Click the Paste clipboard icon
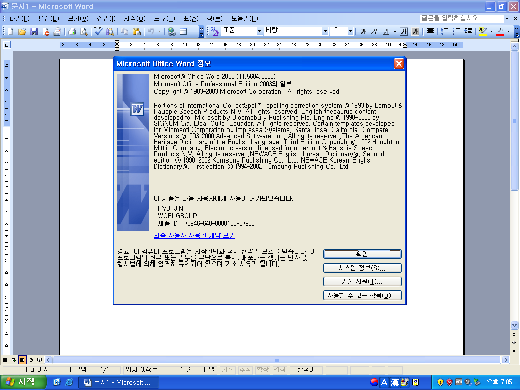This screenshot has width=520, height=390. 136,31
